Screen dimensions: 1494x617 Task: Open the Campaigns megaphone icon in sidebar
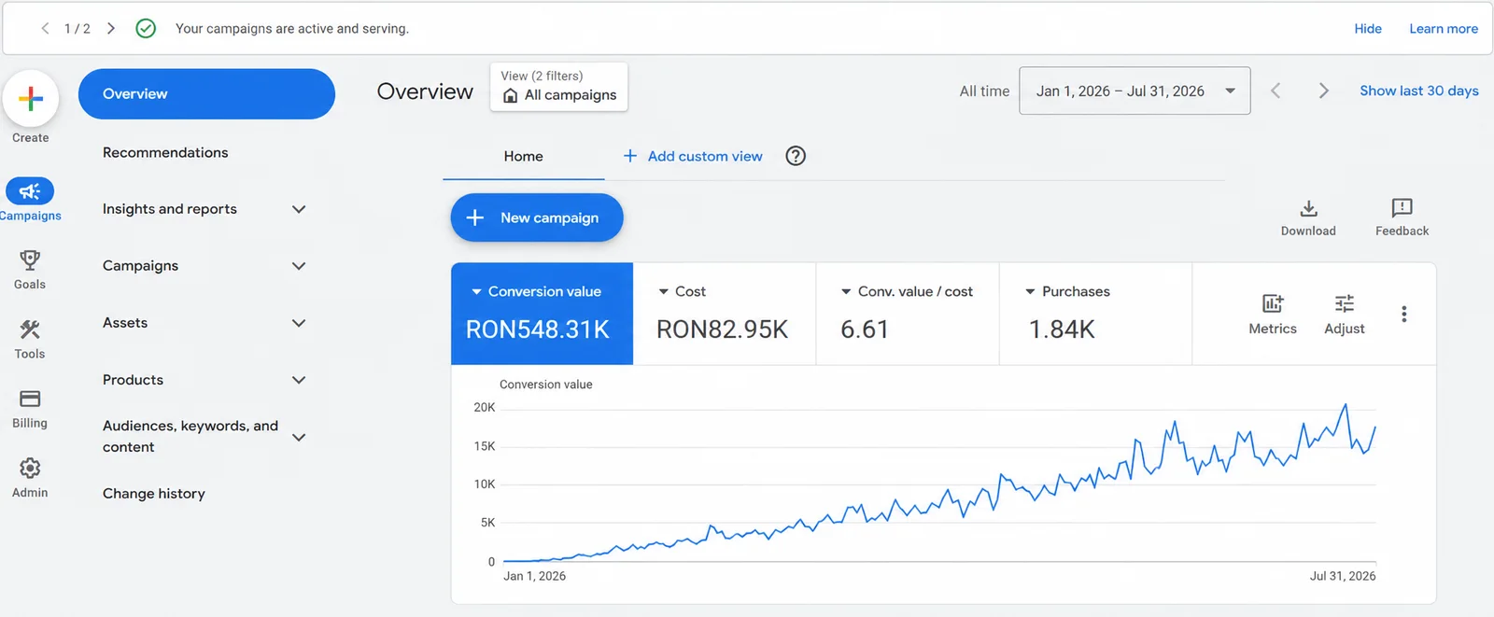click(30, 191)
